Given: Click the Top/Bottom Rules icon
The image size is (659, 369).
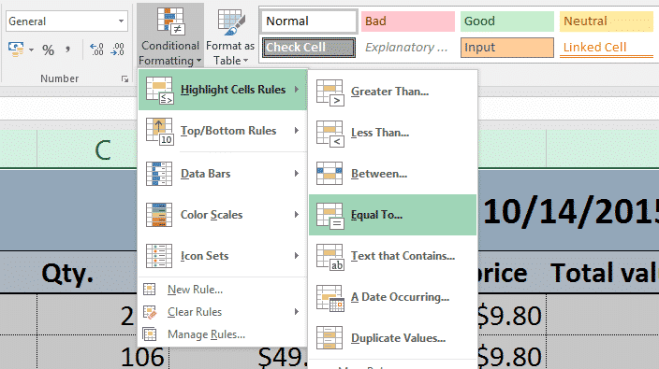Looking at the screenshot, I should pyautogui.click(x=159, y=131).
